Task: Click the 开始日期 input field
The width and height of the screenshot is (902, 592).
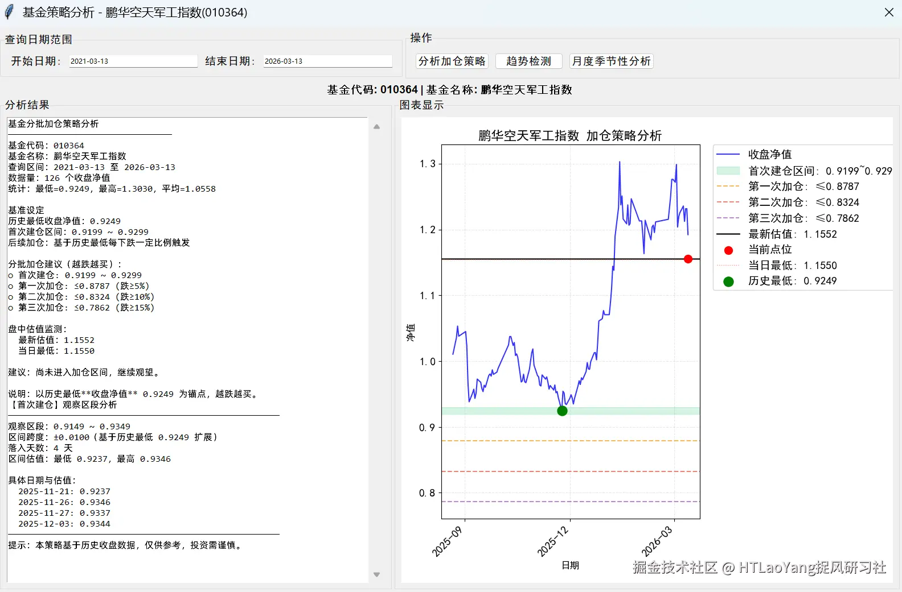Action: click(x=133, y=61)
